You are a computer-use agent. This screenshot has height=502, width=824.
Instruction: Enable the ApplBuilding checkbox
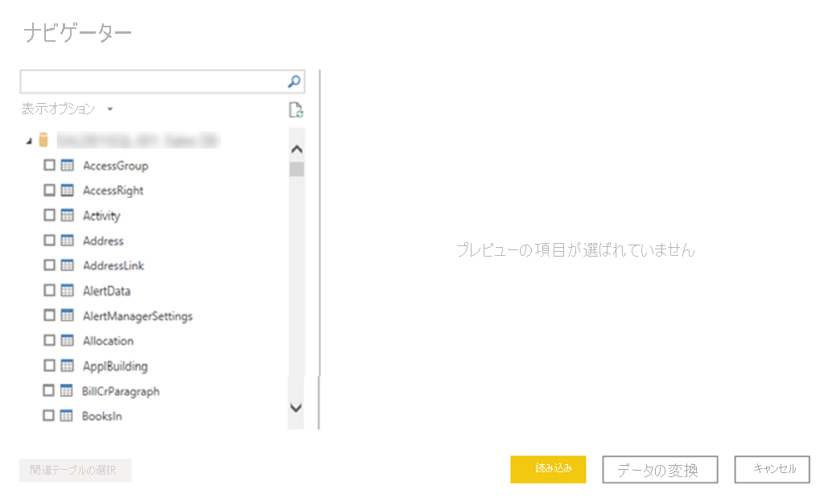49,366
